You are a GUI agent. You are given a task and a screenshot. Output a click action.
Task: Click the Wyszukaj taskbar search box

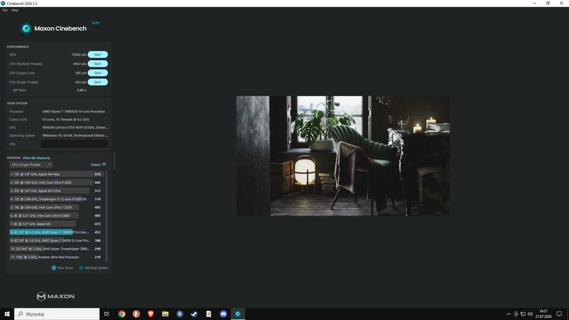pyautogui.click(x=57, y=314)
